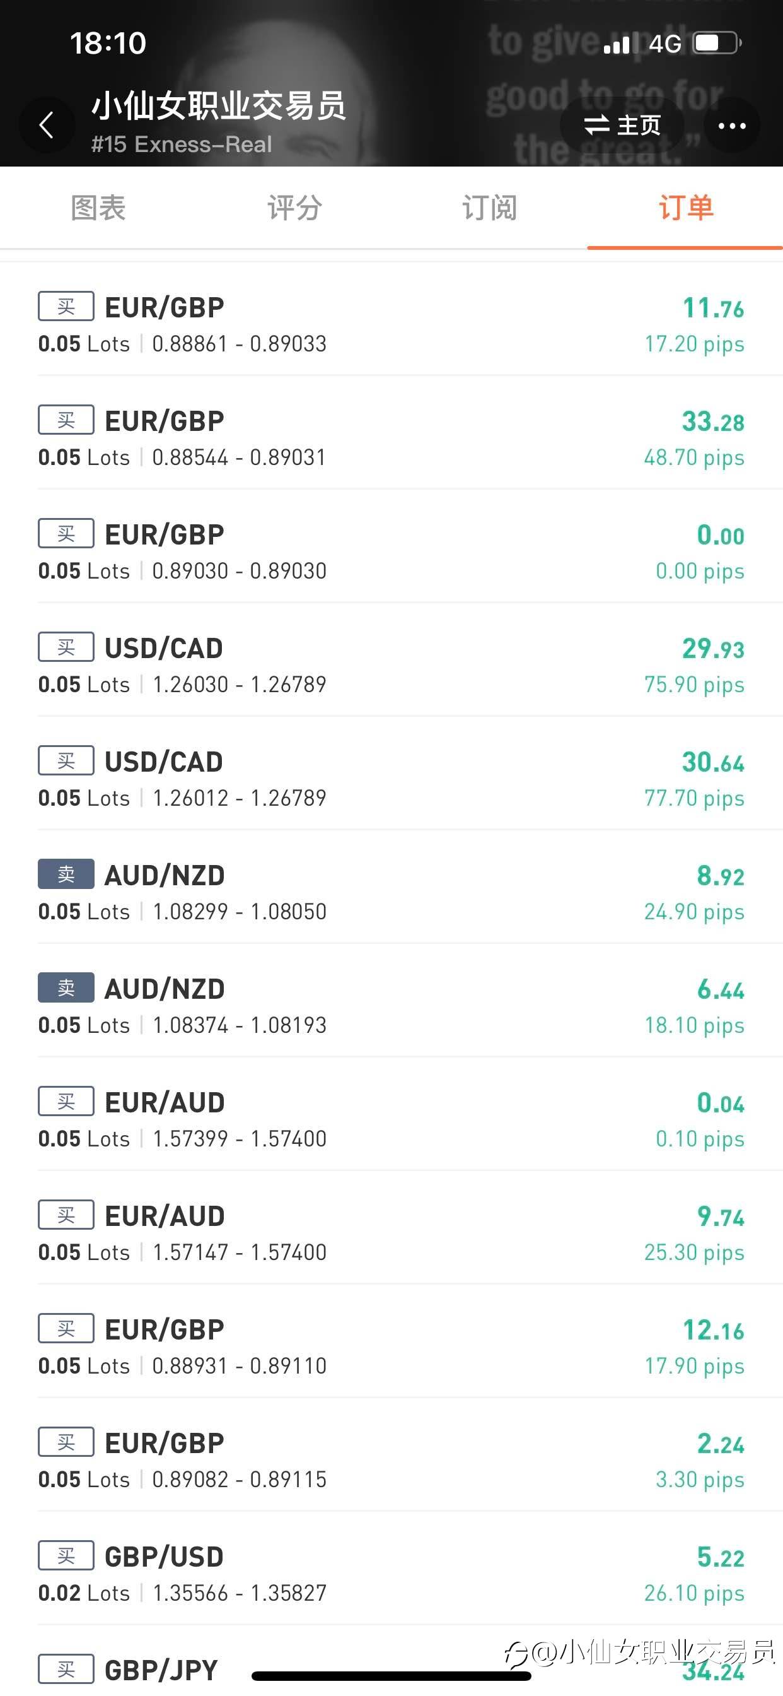Open EUR/GBP order with 48.70 pips
Image resolution: width=783 pixels, height=1696 pixels.
point(391,439)
